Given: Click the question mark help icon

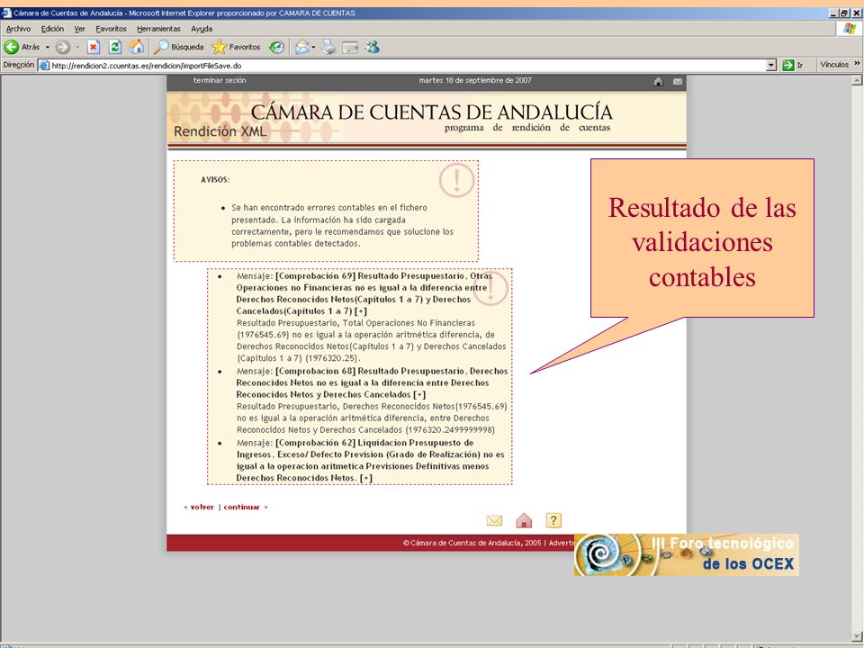Looking at the screenshot, I should 553,520.
